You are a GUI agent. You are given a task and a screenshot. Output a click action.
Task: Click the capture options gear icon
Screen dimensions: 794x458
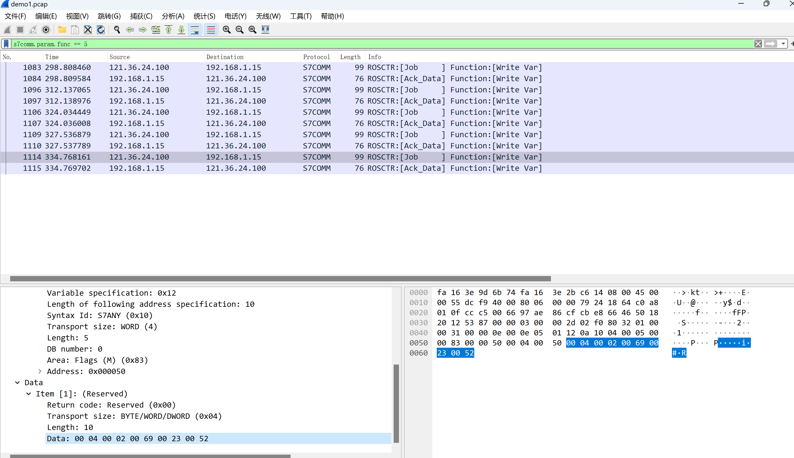pyautogui.click(x=46, y=30)
